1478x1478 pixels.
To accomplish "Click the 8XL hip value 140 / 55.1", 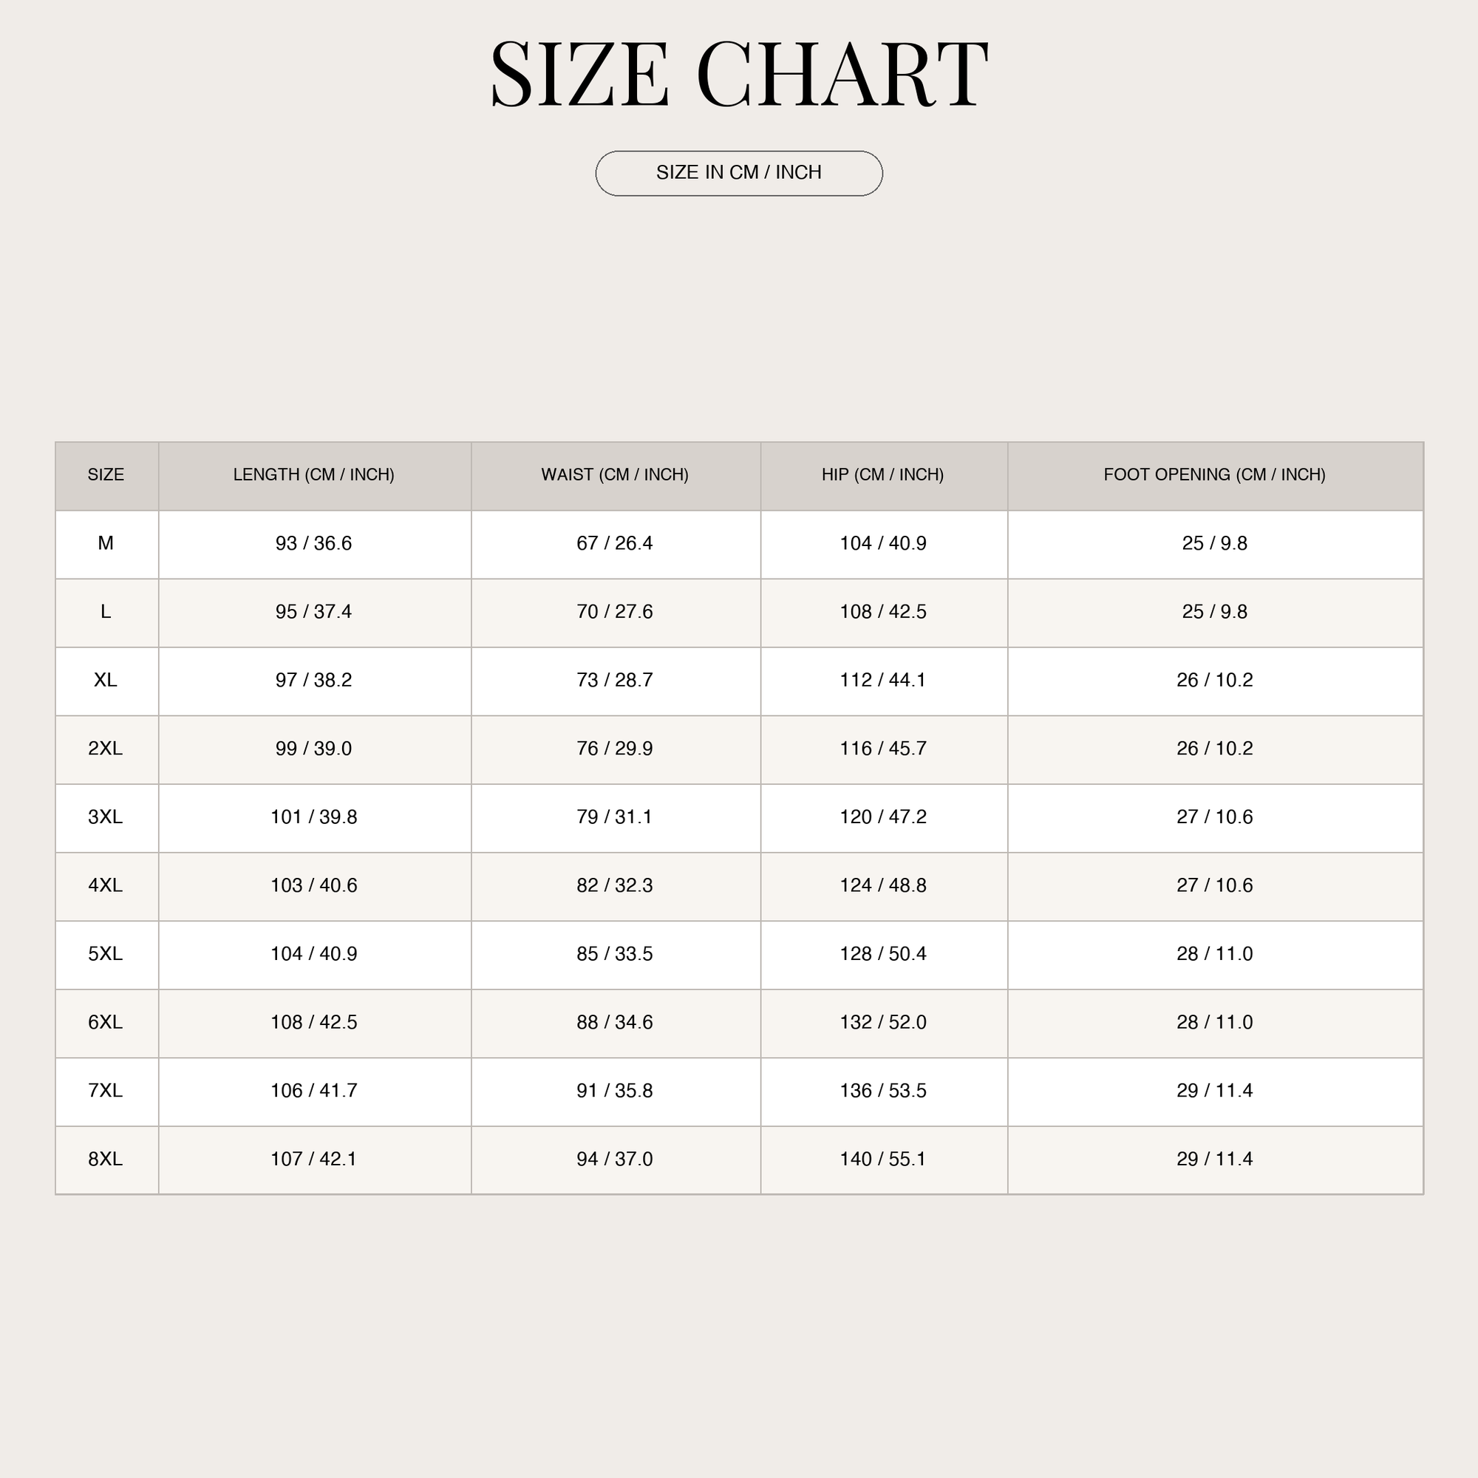I will tap(884, 1159).
